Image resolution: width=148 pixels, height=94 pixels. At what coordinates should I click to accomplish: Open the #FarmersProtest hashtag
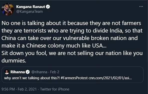pyautogui.click(x=74, y=78)
